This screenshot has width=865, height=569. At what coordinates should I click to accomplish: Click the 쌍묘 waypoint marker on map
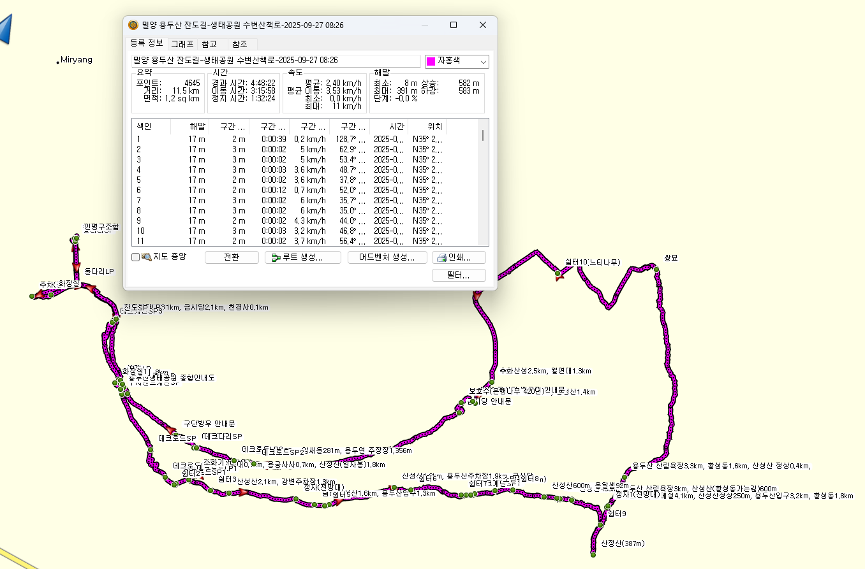[x=656, y=270]
